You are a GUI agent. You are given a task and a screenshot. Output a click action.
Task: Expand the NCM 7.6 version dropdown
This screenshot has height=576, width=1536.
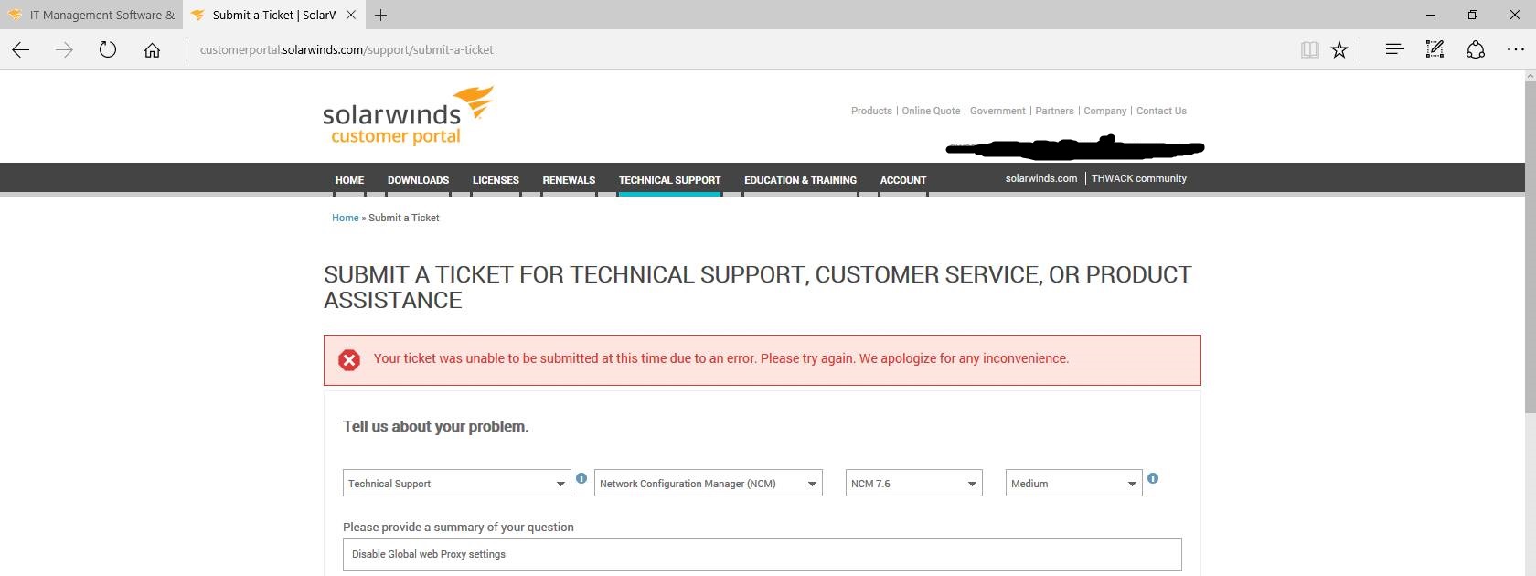point(914,483)
